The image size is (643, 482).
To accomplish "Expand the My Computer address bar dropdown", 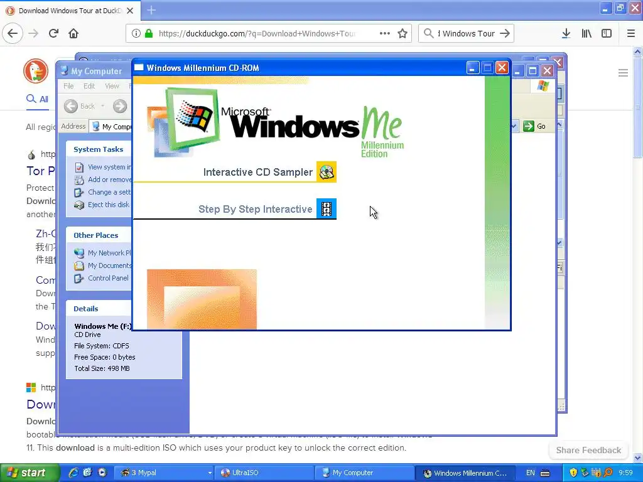I will [514, 126].
